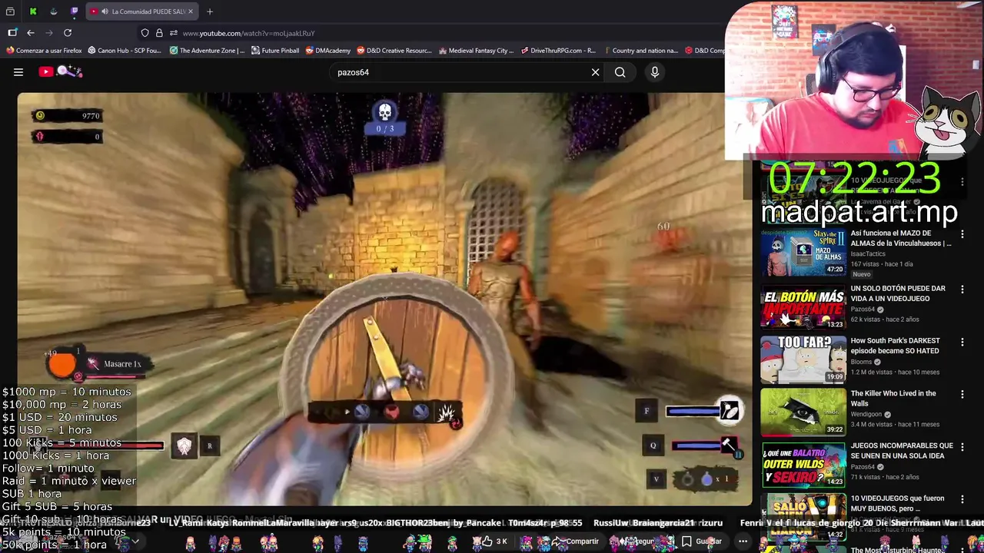Open options for 'JUEGOS INCOMPARABLES' video
Viewport: 984px width, 553px height.
(962, 446)
